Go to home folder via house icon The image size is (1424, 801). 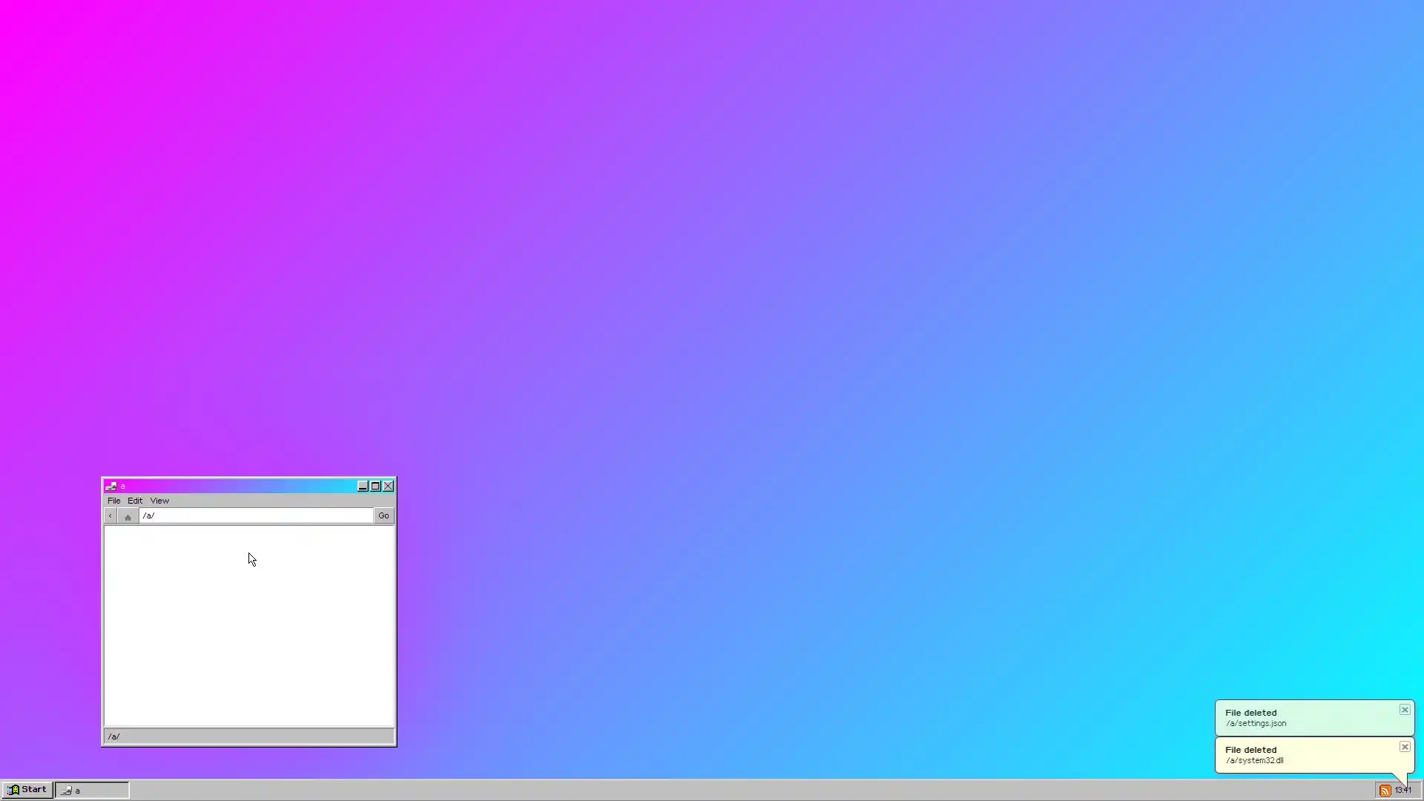(128, 516)
